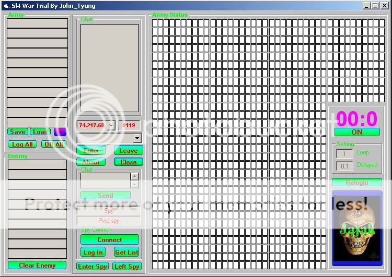Click the Left Spy button
This screenshot has width=392, height=277.
click(x=126, y=267)
